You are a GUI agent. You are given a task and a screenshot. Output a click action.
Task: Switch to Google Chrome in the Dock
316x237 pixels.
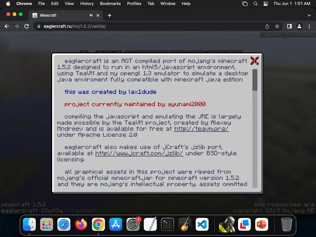coord(98,224)
